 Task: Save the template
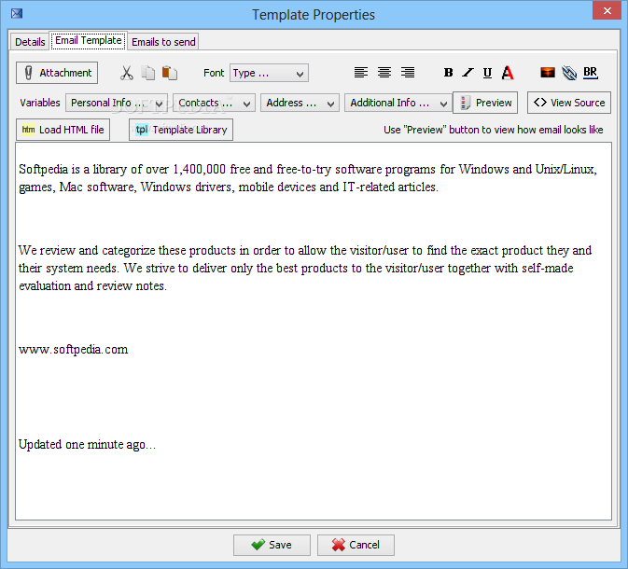[x=272, y=545]
